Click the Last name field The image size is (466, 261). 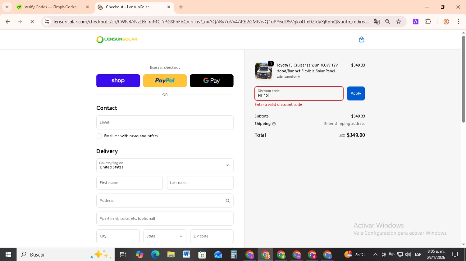(x=200, y=183)
